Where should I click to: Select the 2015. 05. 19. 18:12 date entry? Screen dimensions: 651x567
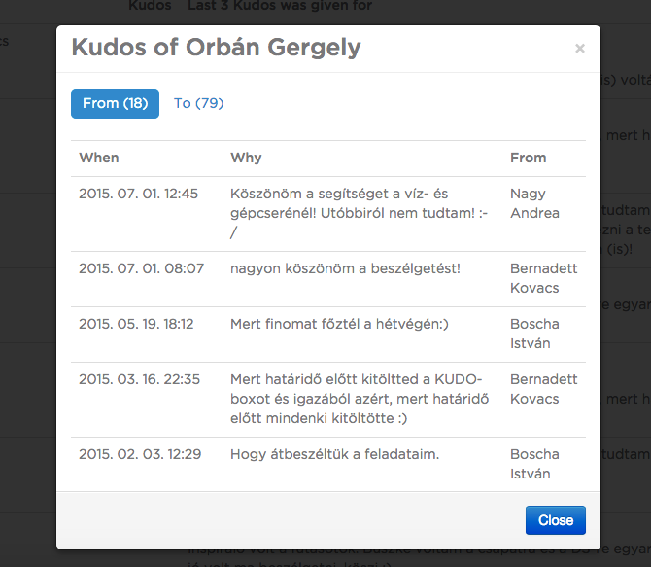[136, 324]
